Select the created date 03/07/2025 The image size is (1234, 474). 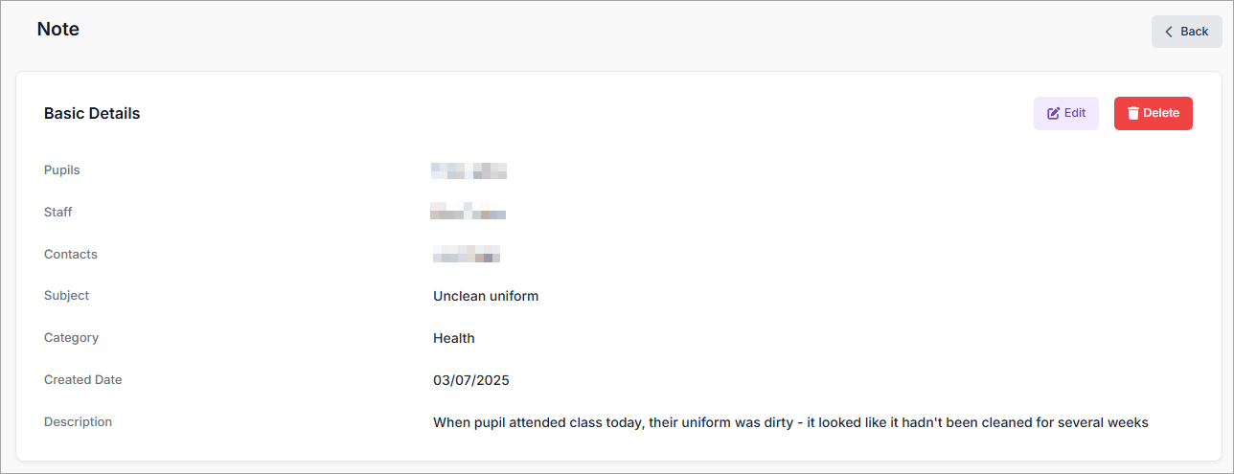(x=471, y=380)
